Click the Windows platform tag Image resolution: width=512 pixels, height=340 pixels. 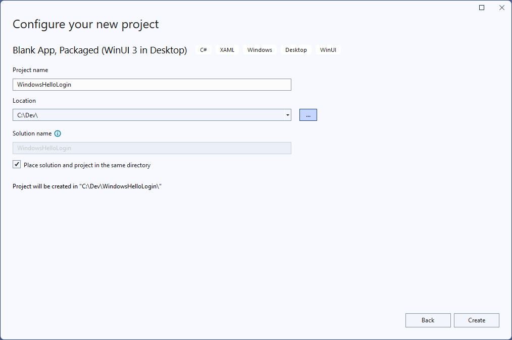[x=260, y=50]
